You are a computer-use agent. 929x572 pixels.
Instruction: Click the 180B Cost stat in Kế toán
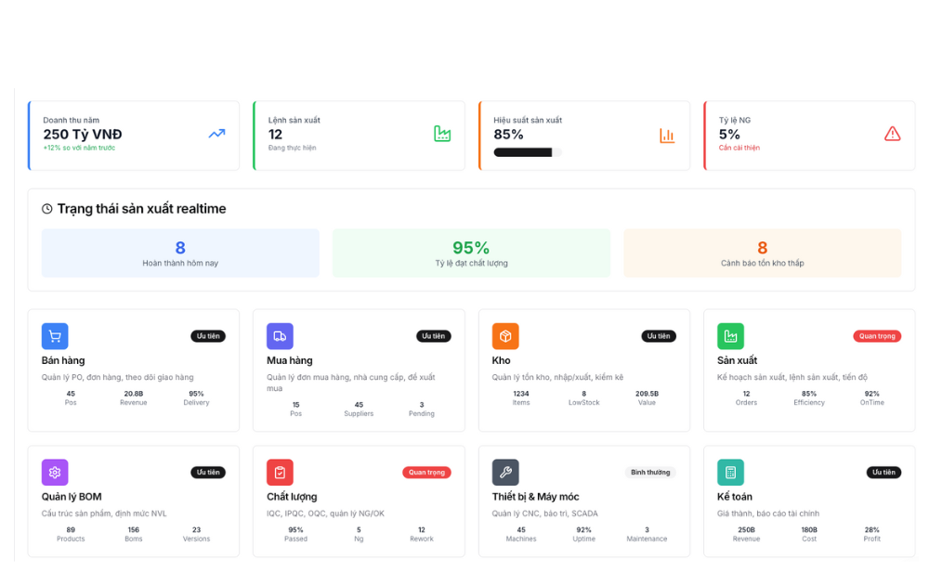[x=809, y=534]
